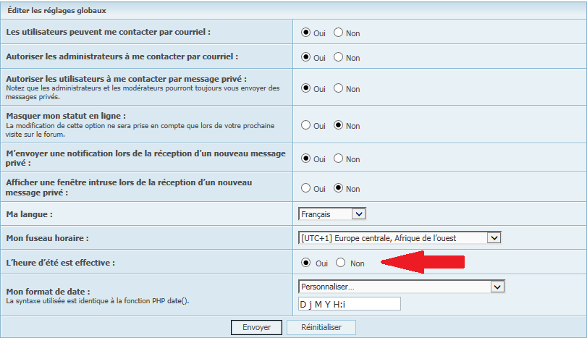Viewport: 587px width, 338px height.
Task: Expand the Mon fuseau horaire dropdown
Action: [400, 238]
